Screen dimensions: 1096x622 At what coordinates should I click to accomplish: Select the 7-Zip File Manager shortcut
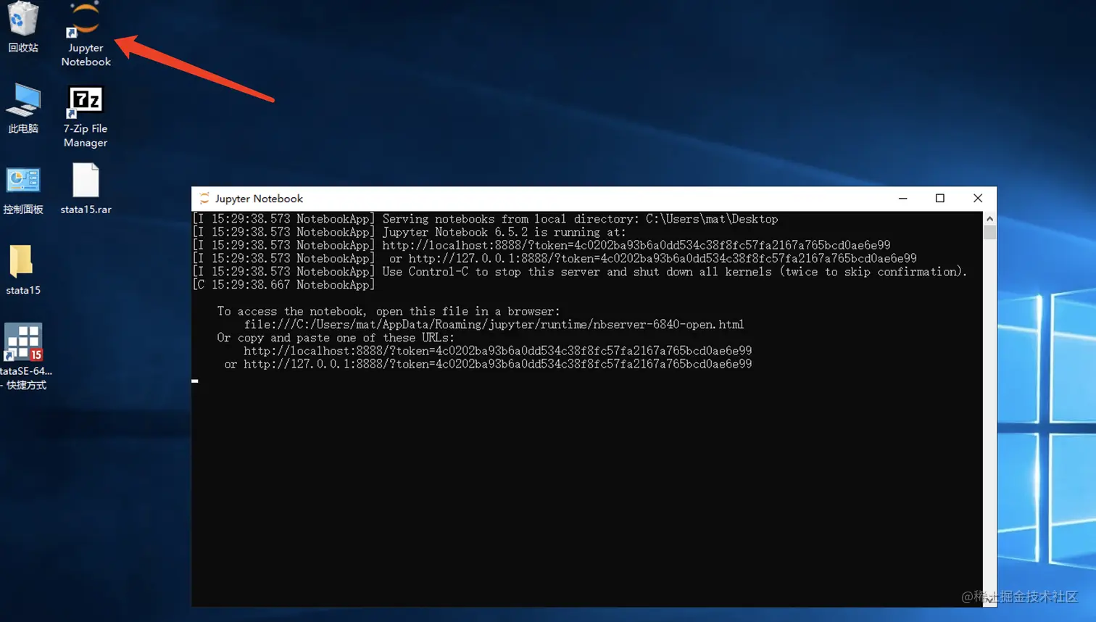click(86, 117)
